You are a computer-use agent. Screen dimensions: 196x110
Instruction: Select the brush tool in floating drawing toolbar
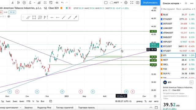(28, 17)
